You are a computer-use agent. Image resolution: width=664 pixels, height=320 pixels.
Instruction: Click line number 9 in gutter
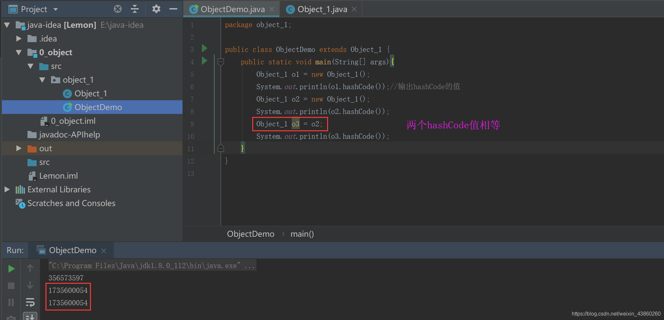(192, 124)
